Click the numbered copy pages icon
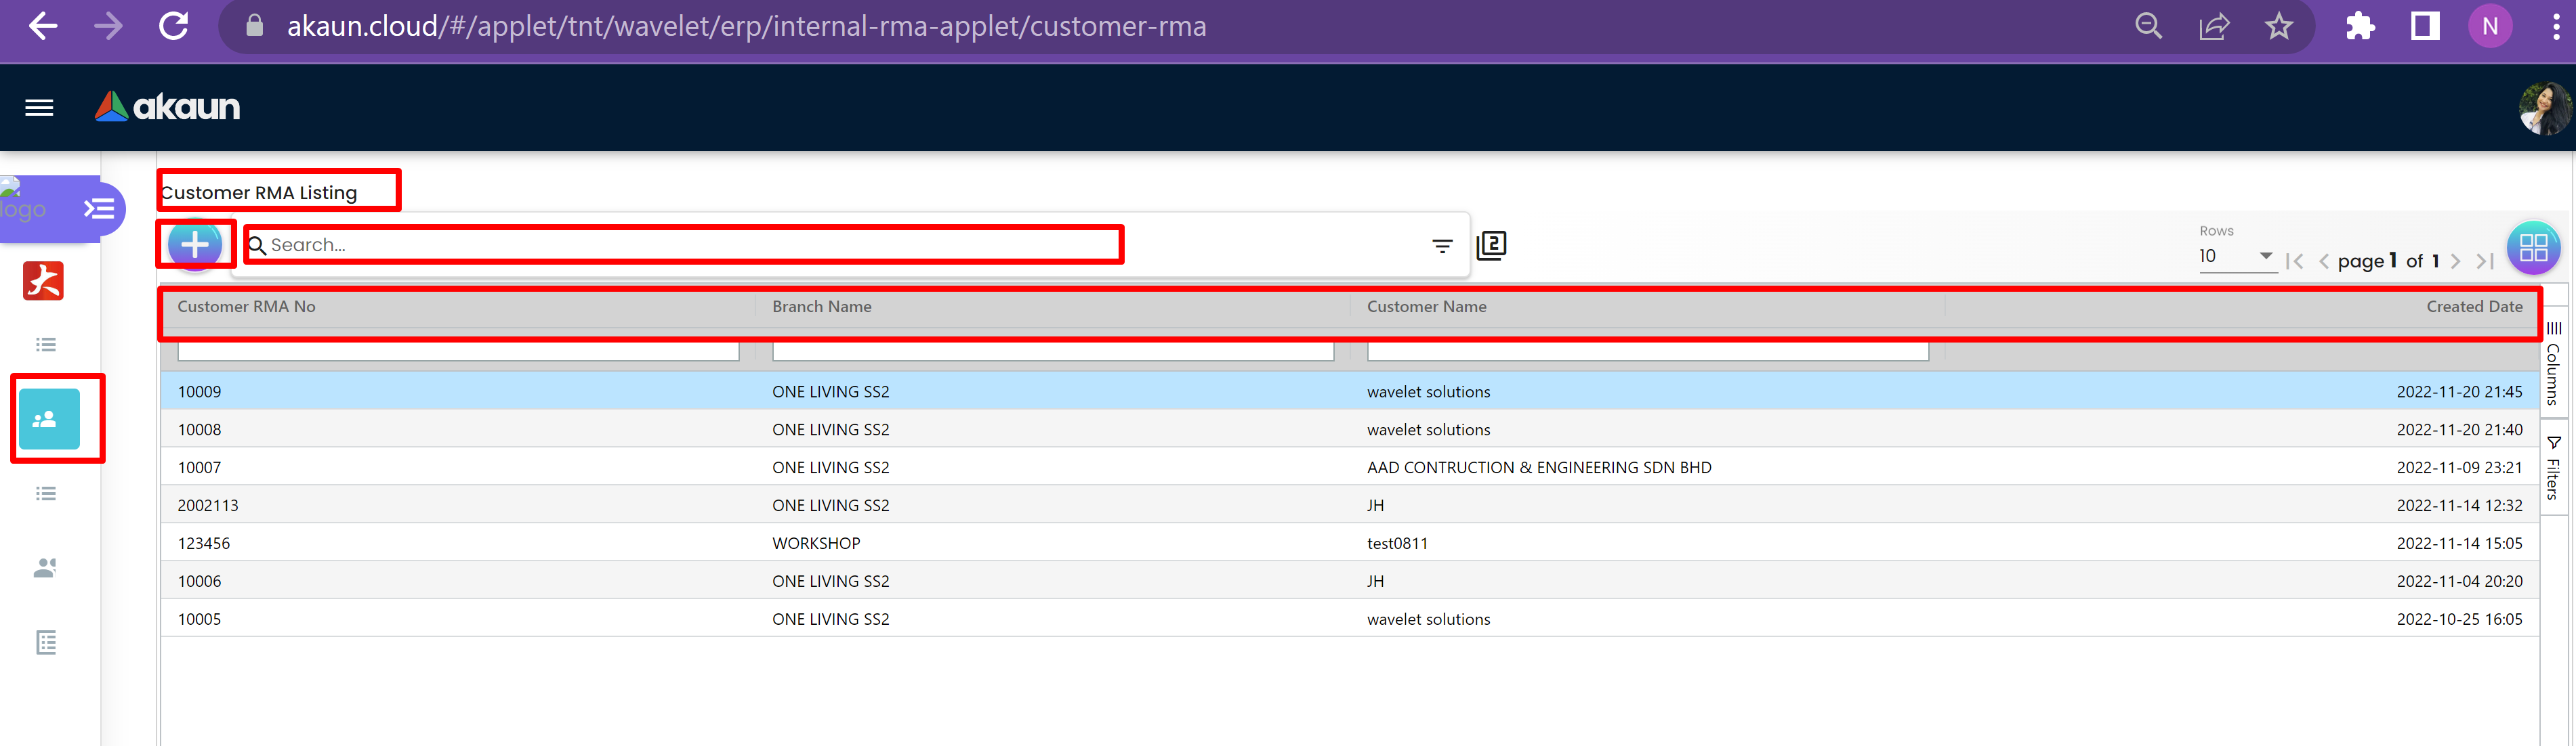Image resolution: width=2576 pixels, height=746 pixels. pos(1491,246)
